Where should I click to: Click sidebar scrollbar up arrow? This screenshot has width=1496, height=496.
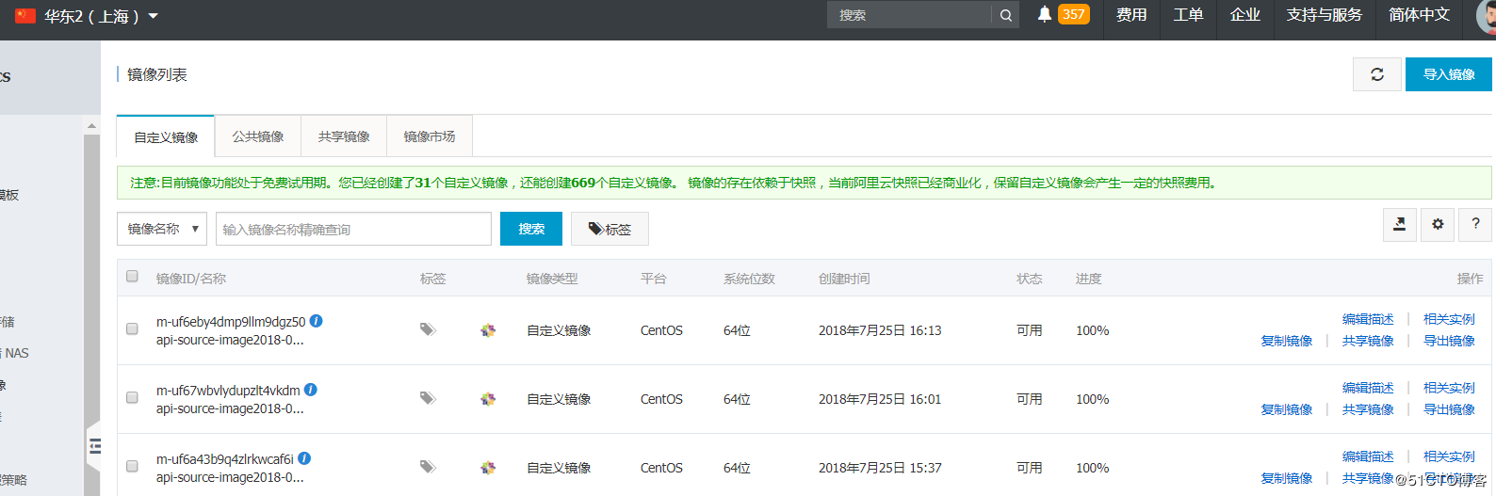[x=91, y=125]
